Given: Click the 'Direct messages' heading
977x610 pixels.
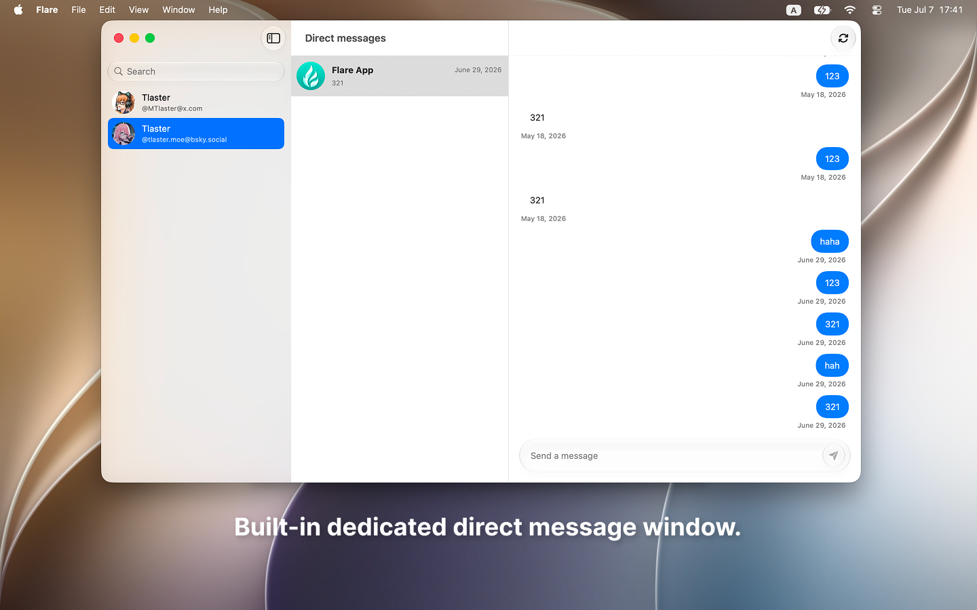Looking at the screenshot, I should point(345,38).
